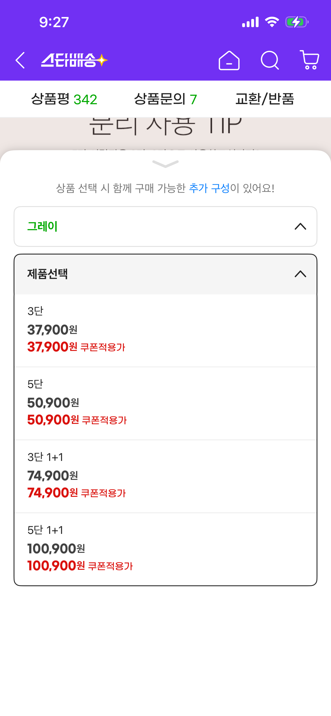Go to the 교환/반품 tab
The height and width of the screenshot is (716, 331).
(265, 99)
